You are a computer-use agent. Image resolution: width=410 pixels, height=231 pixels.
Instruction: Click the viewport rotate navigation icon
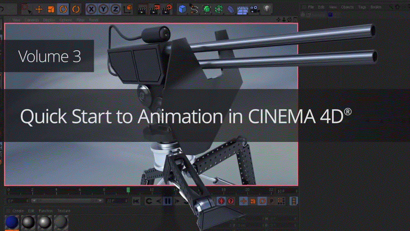tap(289, 20)
